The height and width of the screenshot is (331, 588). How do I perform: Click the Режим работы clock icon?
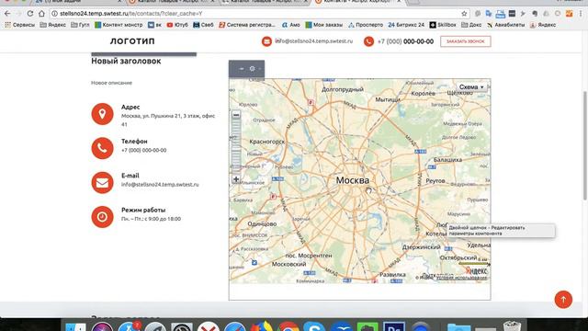(102, 217)
